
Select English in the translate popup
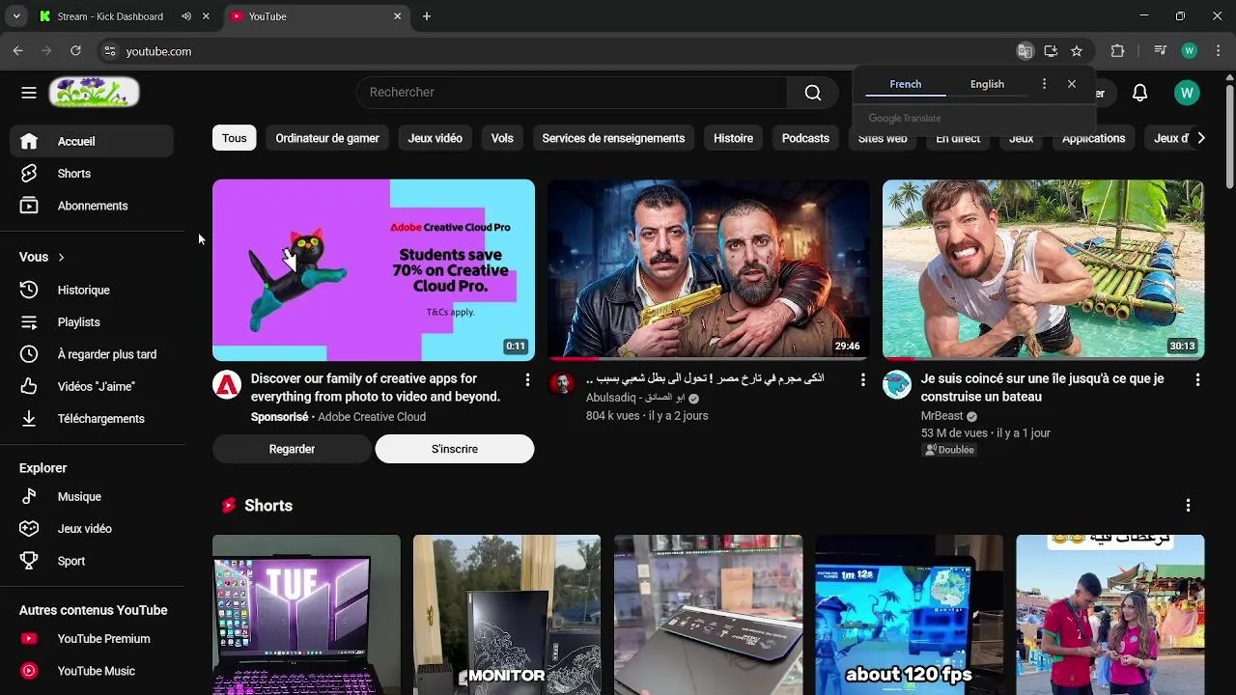point(987,84)
